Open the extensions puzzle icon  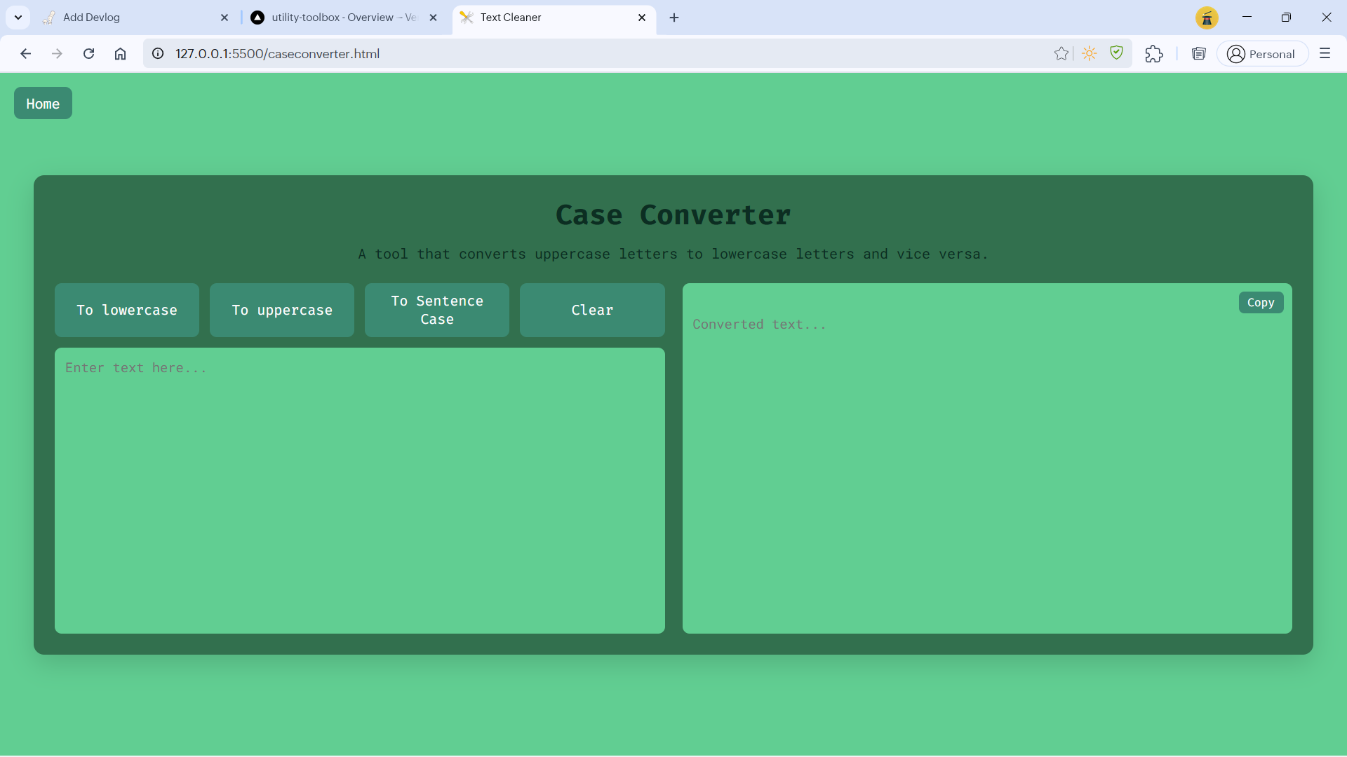tap(1153, 54)
